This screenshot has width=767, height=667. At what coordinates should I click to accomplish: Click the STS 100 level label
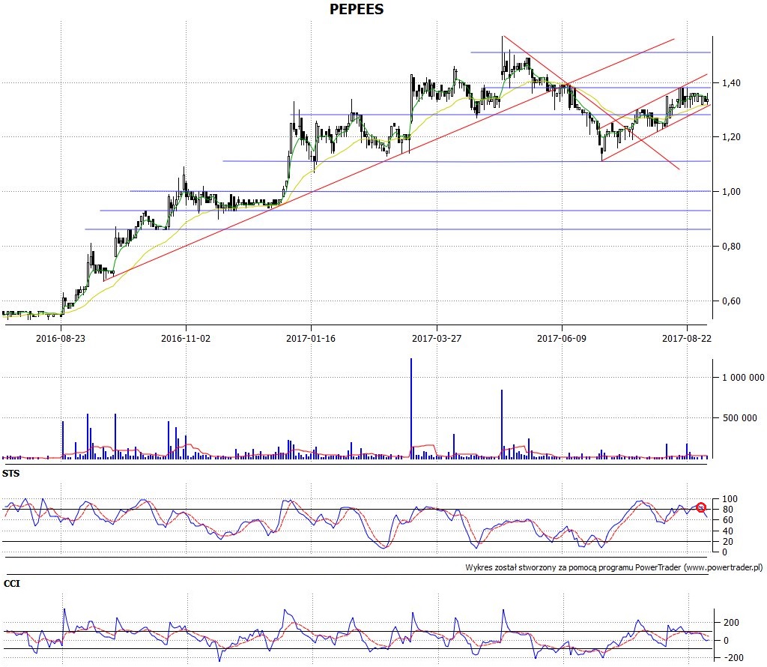point(730,499)
